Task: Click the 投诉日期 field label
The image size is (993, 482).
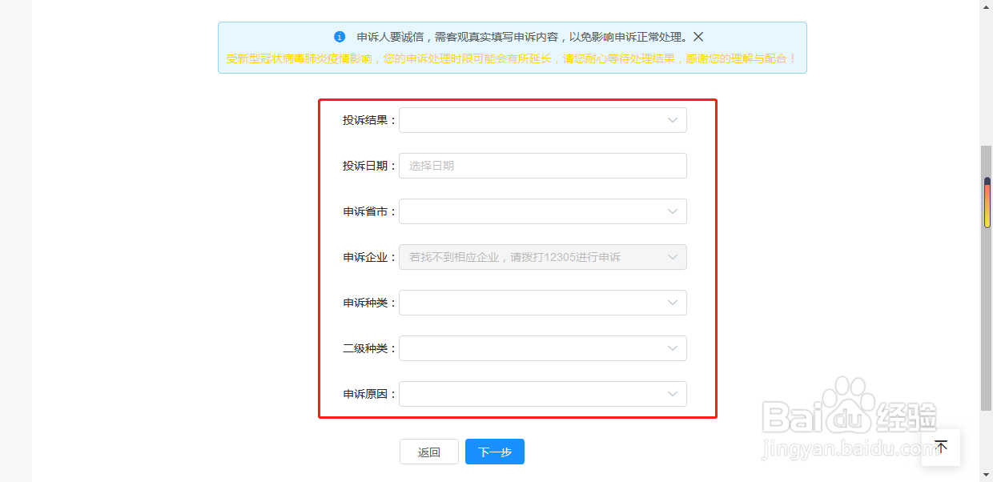Action: click(369, 166)
